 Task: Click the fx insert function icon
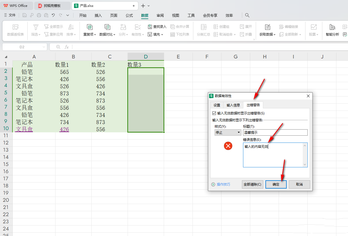tap(67, 47)
